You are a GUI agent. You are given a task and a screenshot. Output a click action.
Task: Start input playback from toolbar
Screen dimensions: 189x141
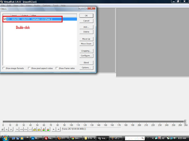(7, 129)
